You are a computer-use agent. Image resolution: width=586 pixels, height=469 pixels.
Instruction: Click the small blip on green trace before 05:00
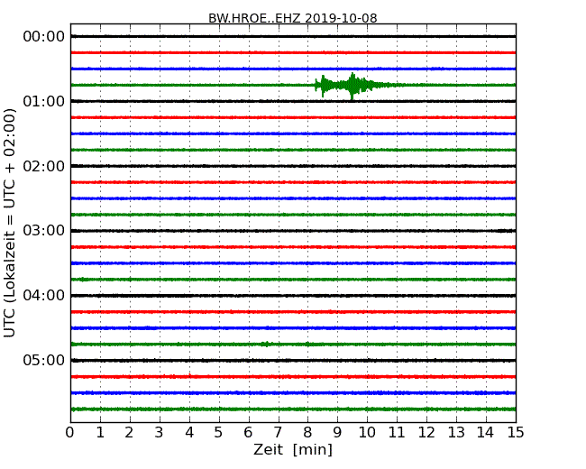266,344
